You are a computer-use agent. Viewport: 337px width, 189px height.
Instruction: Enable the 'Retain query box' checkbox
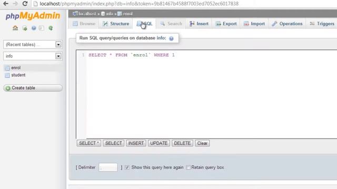point(189,167)
